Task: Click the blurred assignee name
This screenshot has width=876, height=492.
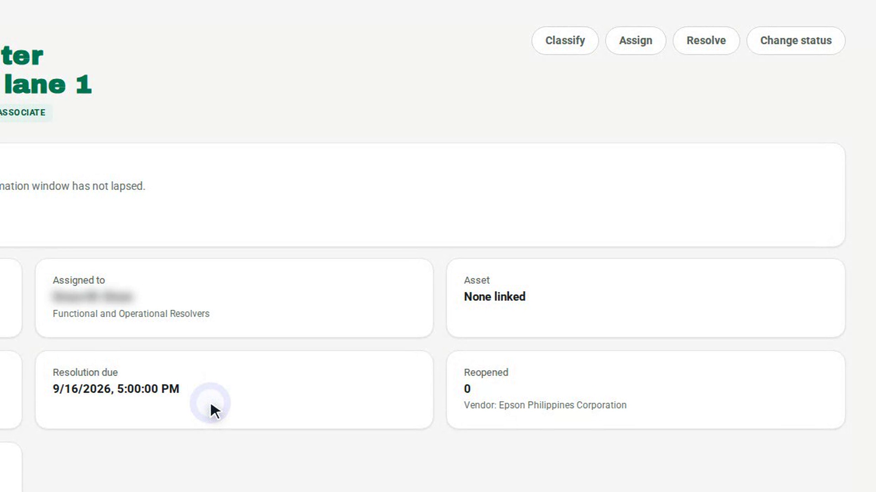Action: 93,297
